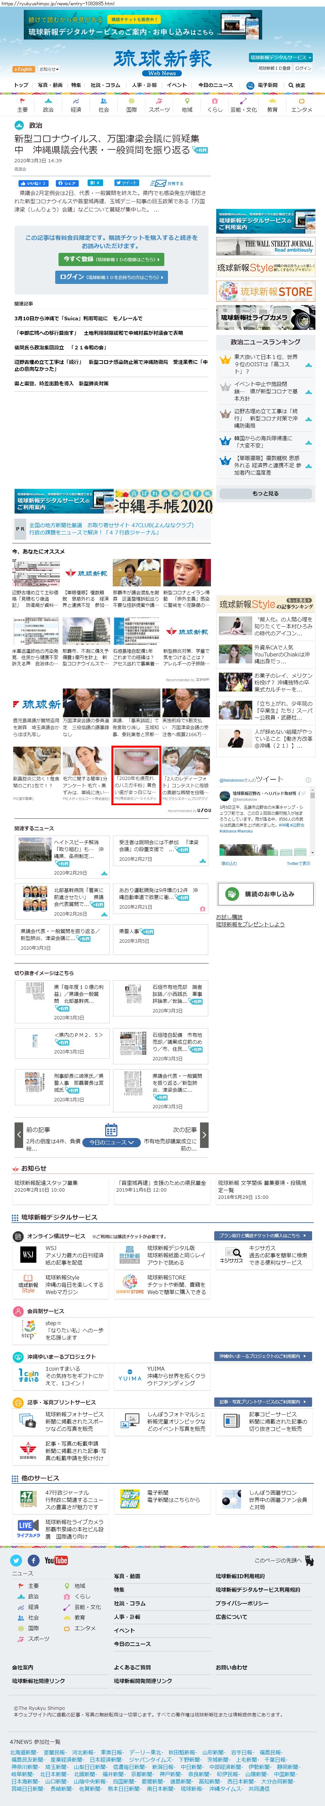Open the くらし category icon in the top nav
Viewport: 325px width, 1806px height.
[x=215, y=105]
